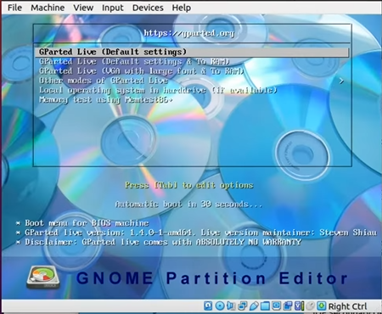Click the Right Ctrl host key label
The image size is (382, 314).
347,306
